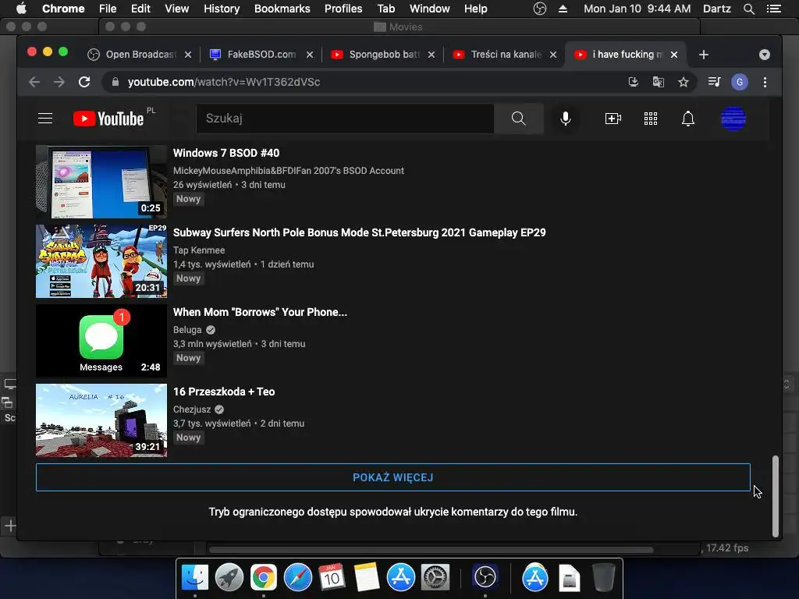799x599 pixels.
Task: Open the Chrome tab search dropdown arrow
Action: (x=765, y=55)
